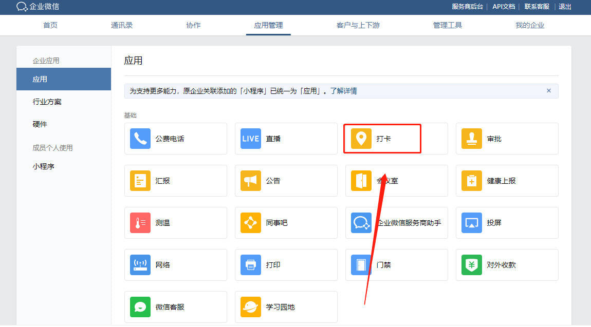Click the 测温 label text
The image size is (591, 327).
coord(163,223)
